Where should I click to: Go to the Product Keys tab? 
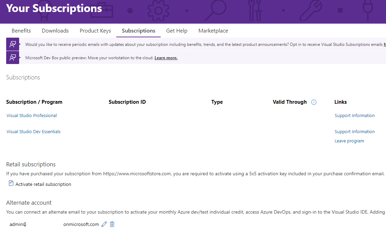click(95, 31)
